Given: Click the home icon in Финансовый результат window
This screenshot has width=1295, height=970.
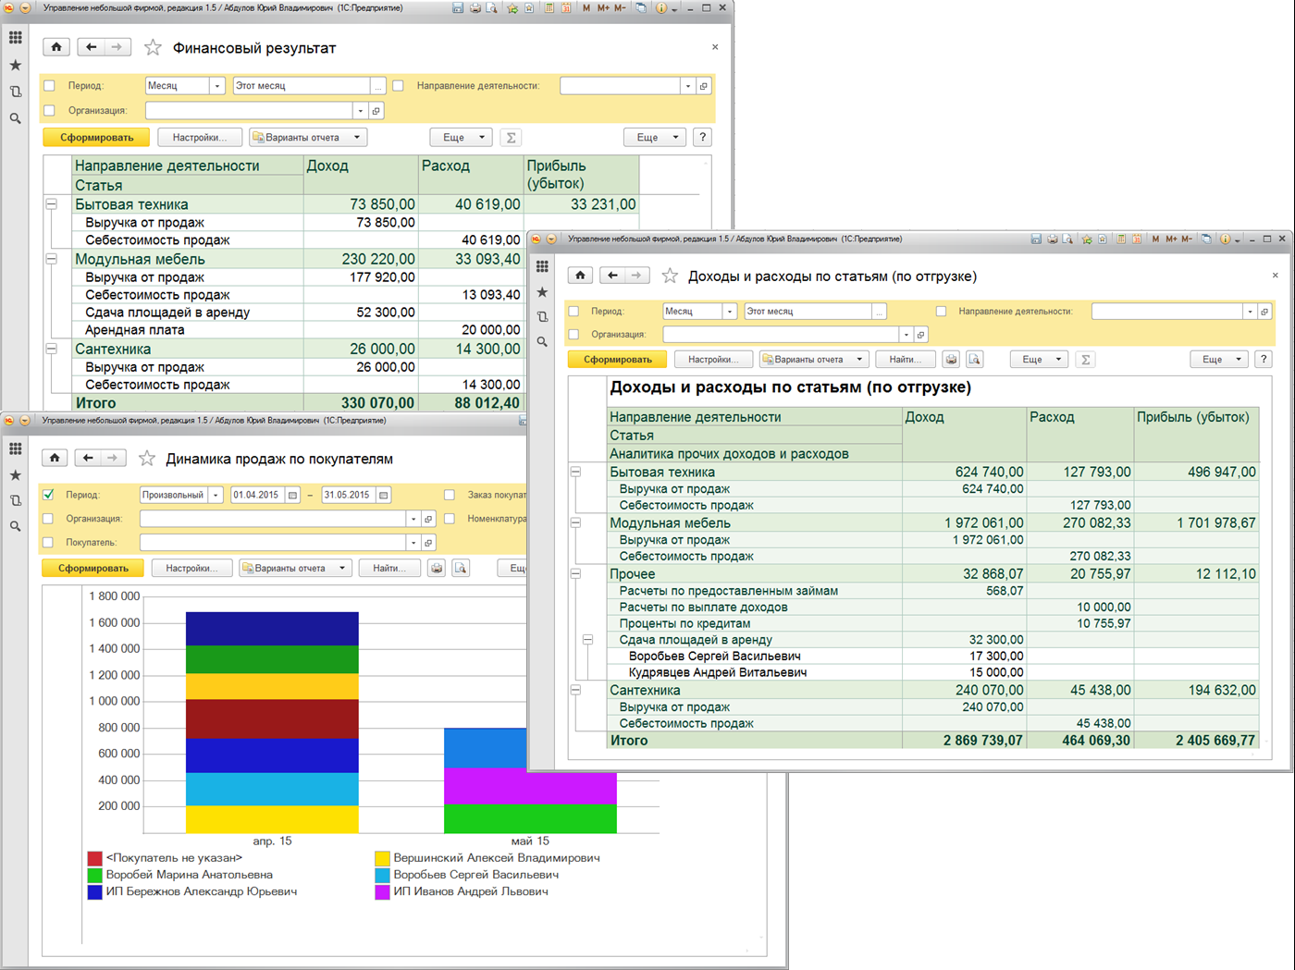Looking at the screenshot, I should point(56,47).
